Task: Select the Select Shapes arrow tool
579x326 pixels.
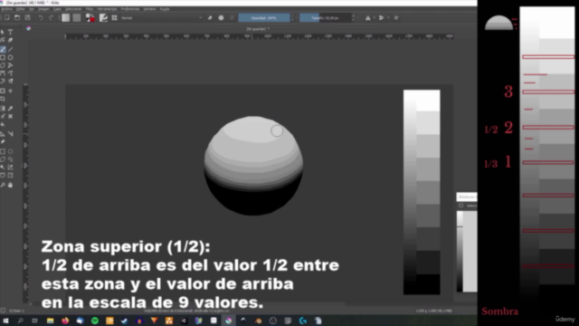Action: point(3,33)
